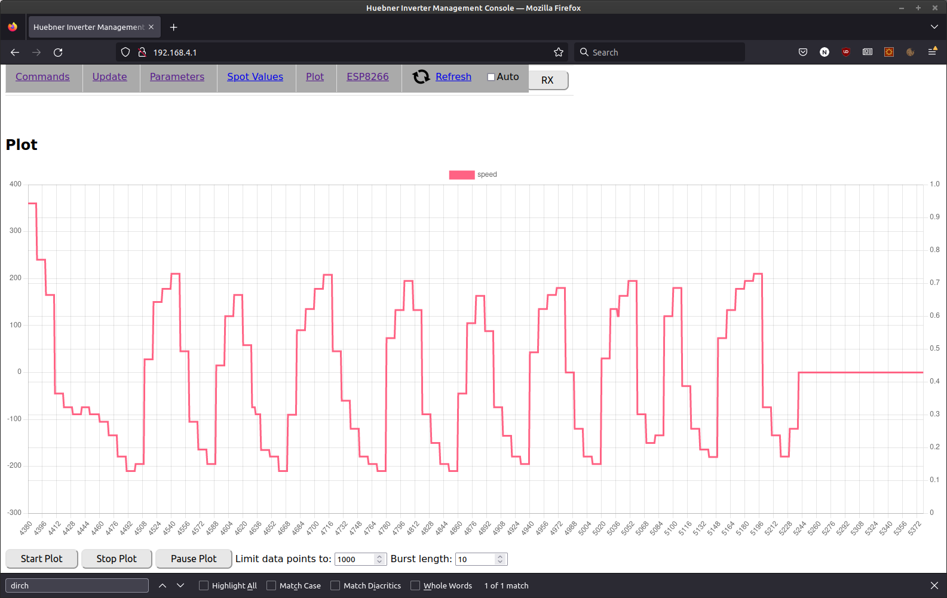Viewport: 947px width, 598px height.
Task: Click the pink speed legend swatch
Action: [x=462, y=174]
